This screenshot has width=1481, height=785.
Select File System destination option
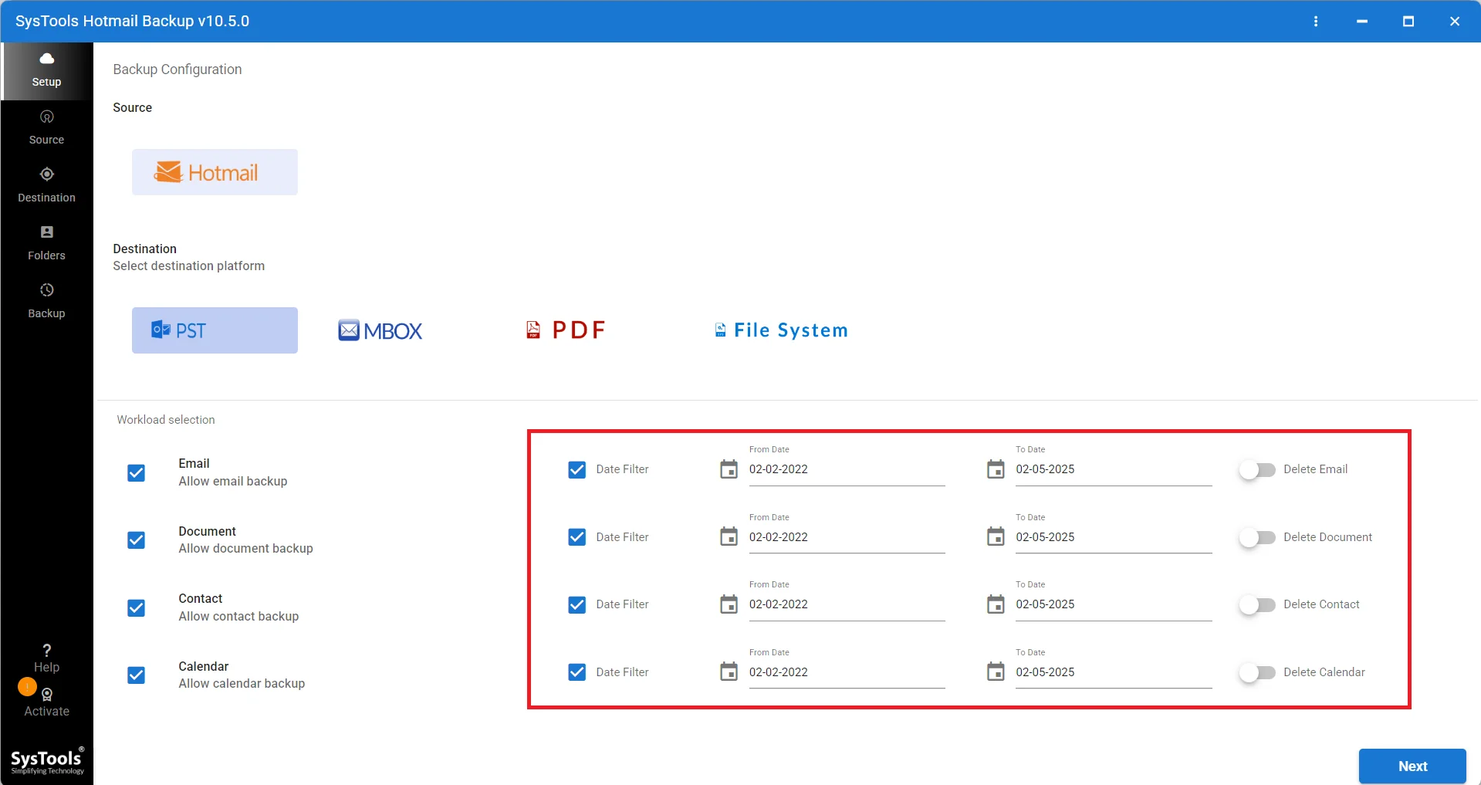(x=781, y=330)
